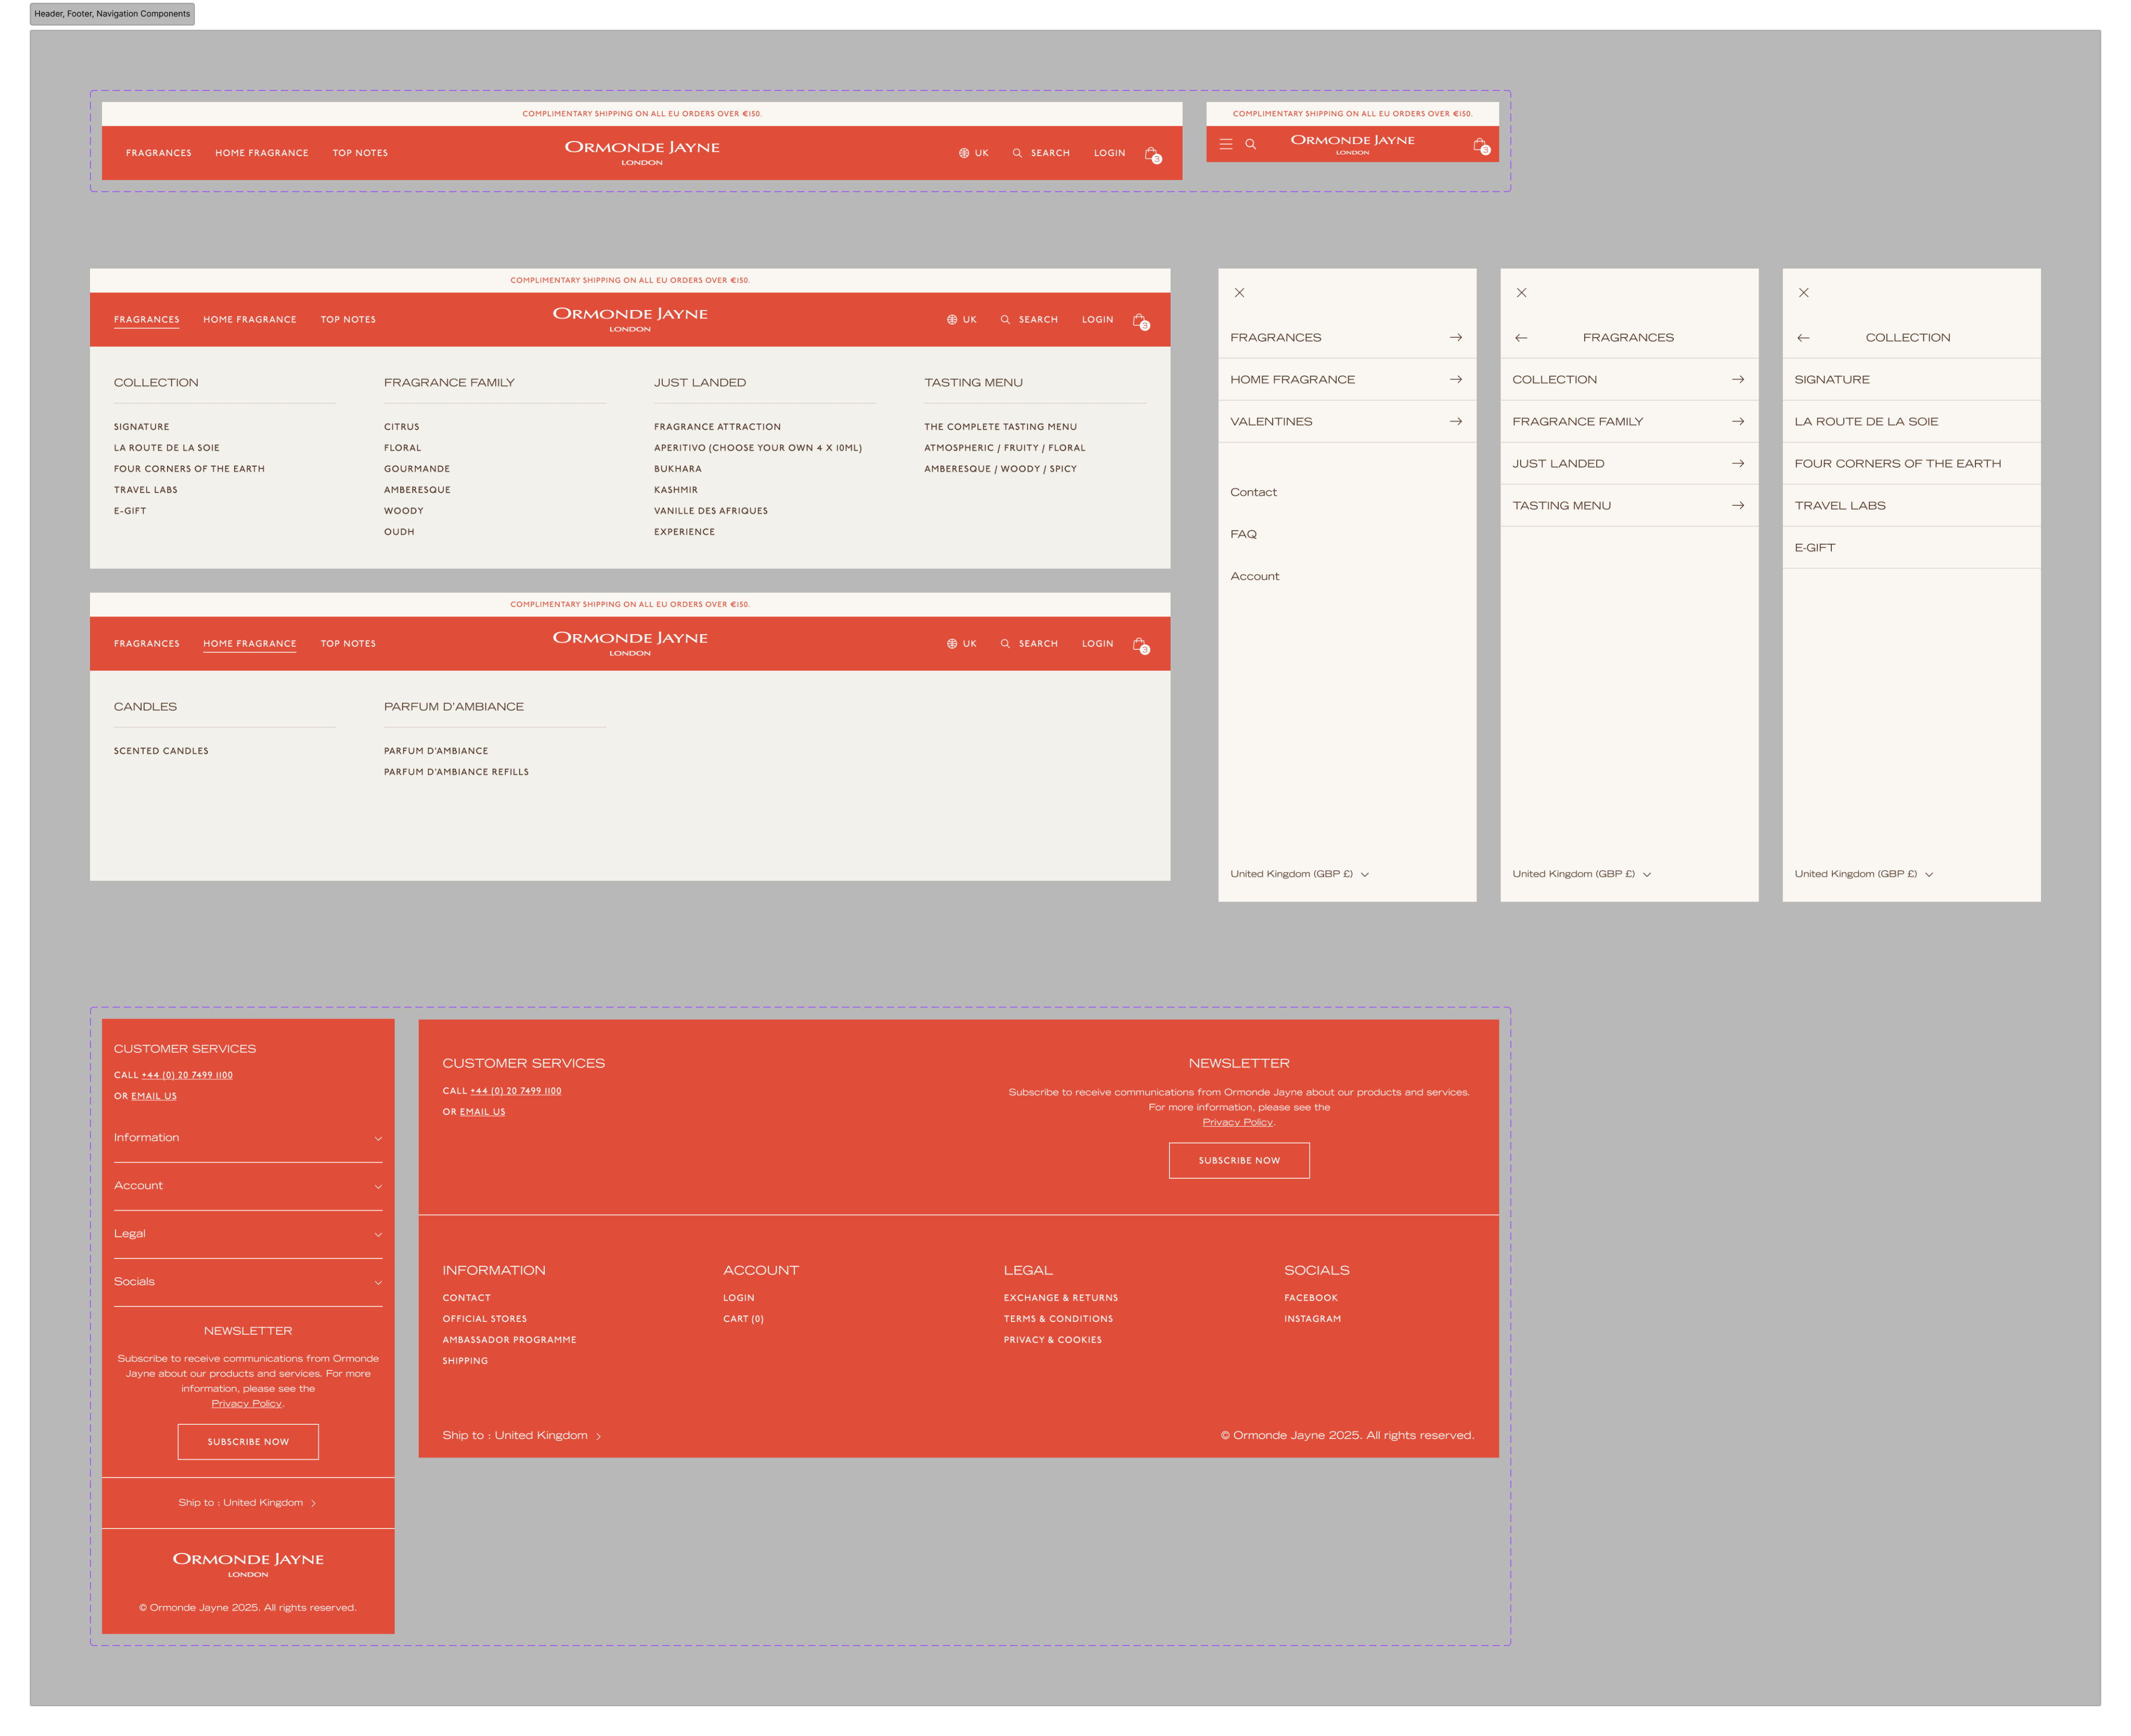
Task: Open the GOURMANDE fragrance family link
Action: point(417,469)
